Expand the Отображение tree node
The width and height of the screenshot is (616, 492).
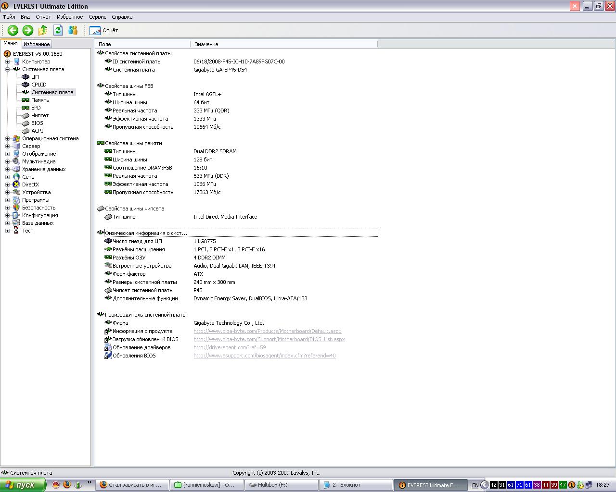(7, 154)
